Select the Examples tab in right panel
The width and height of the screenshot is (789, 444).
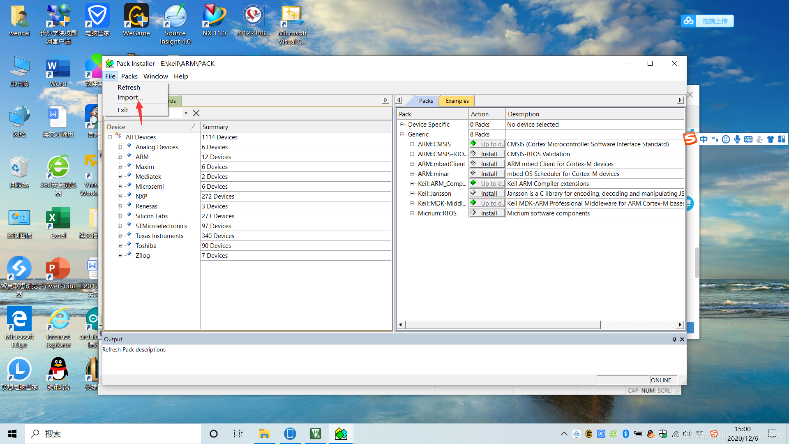457,100
